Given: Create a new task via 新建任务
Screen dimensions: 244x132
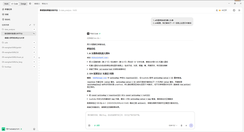Looking at the screenshot, I should (7, 9).
